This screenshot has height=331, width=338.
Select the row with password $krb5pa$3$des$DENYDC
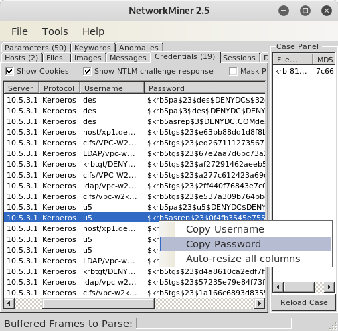tap(135, 111)
